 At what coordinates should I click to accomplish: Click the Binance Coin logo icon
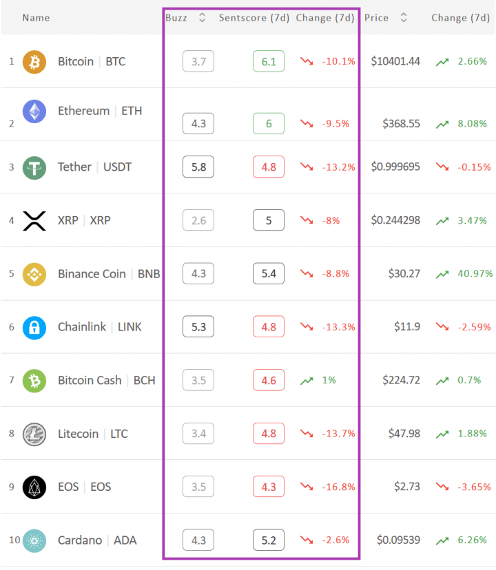34,274
